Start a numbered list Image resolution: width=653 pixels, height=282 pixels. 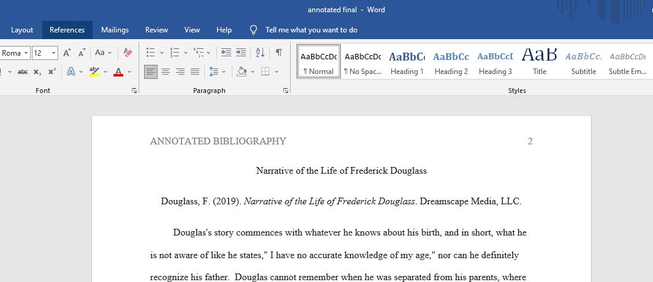pyautogui.click(x=175, y=53)
